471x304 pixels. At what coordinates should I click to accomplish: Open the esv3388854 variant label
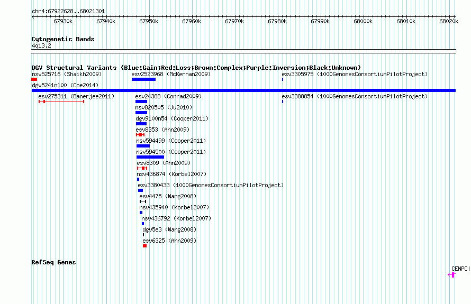(x=355, y=96)
